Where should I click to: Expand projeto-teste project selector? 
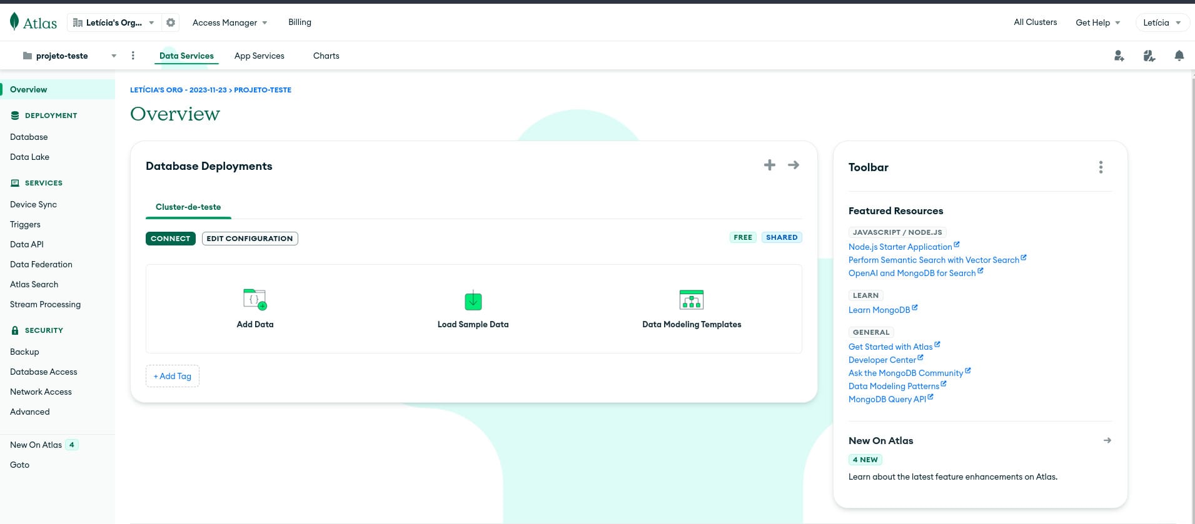(x=114, y=56)
